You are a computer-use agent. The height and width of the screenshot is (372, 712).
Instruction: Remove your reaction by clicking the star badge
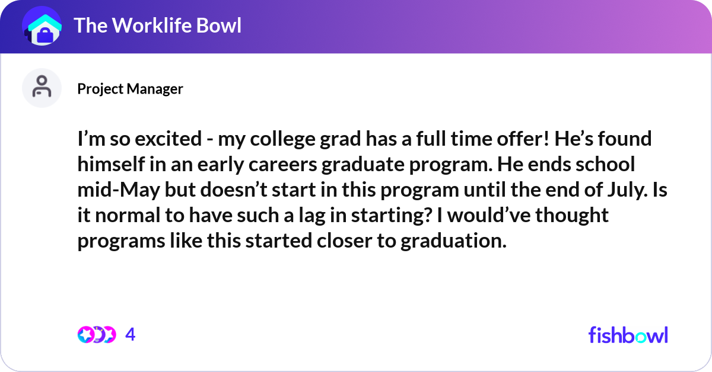point(86,334)
